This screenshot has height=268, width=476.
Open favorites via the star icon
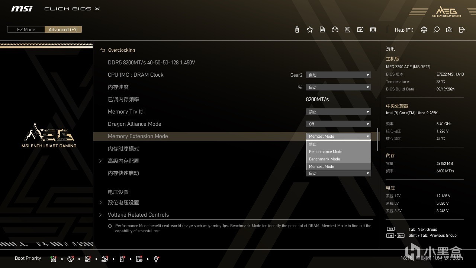click(x=310, y=30)
